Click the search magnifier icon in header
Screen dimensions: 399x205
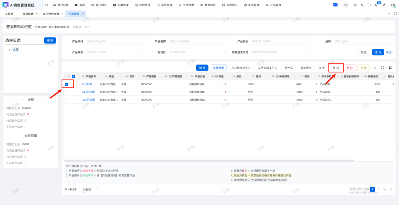pos(346,5)
